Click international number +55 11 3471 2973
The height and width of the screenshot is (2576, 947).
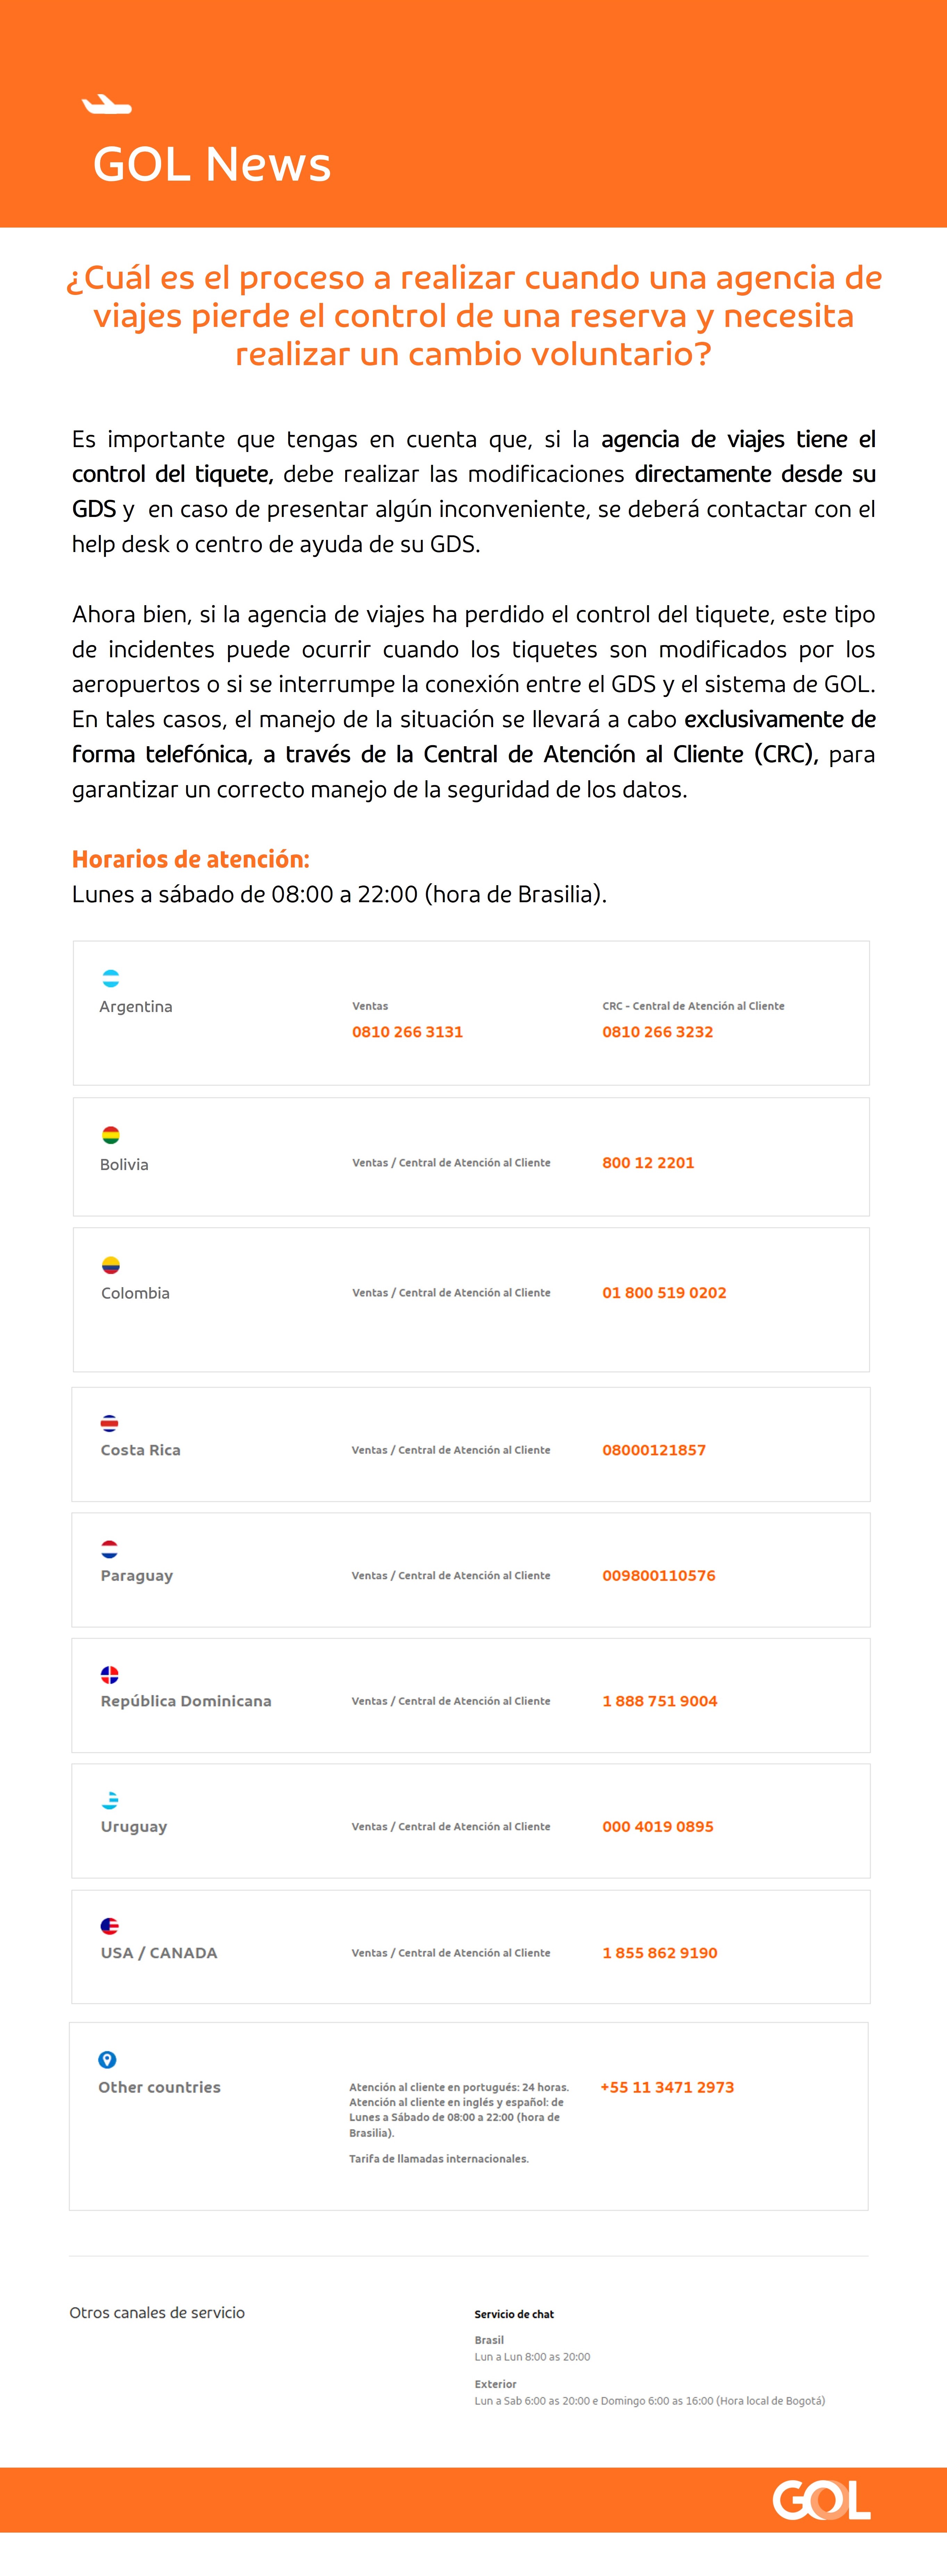coord(667,2087)
